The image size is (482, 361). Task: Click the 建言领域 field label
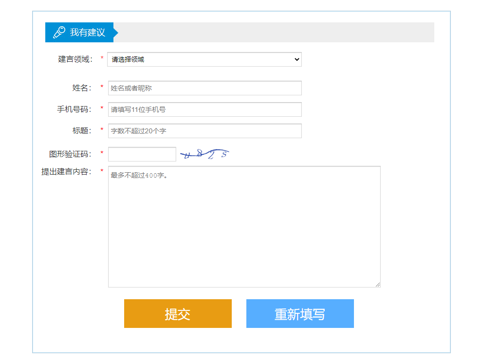(x=75, y=59)
